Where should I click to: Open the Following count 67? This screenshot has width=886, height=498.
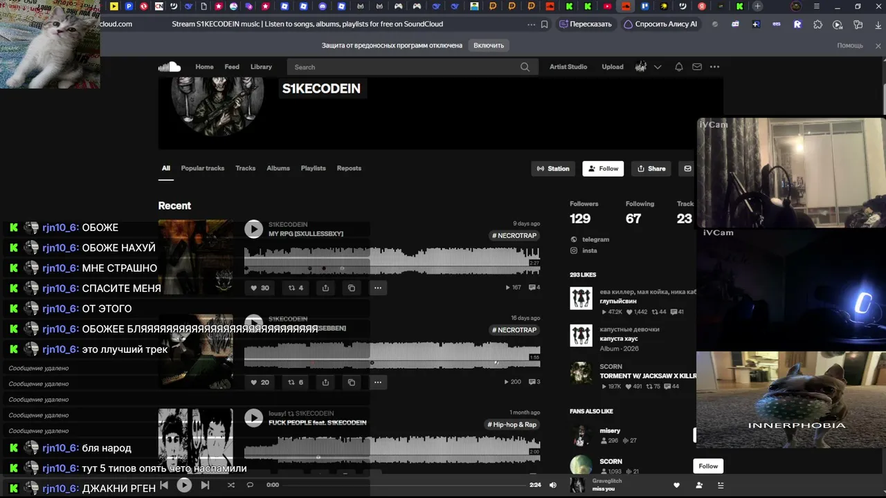[633, 219]
